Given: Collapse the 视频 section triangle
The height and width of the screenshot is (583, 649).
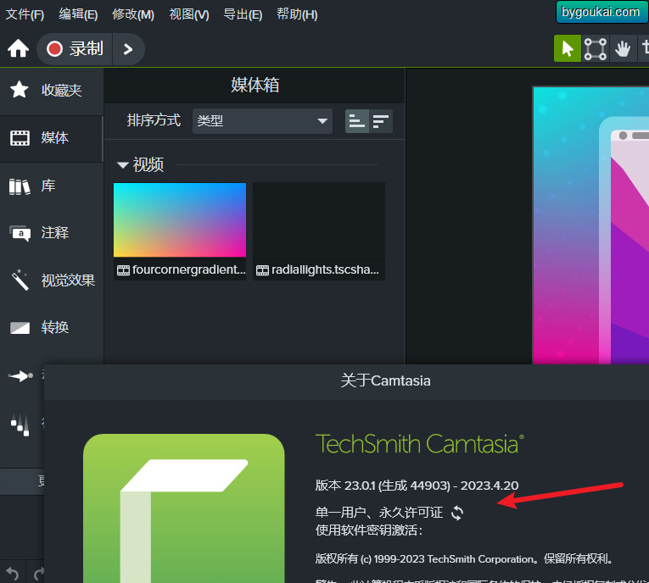Looking at the screenshot, I should click(122, 165).
